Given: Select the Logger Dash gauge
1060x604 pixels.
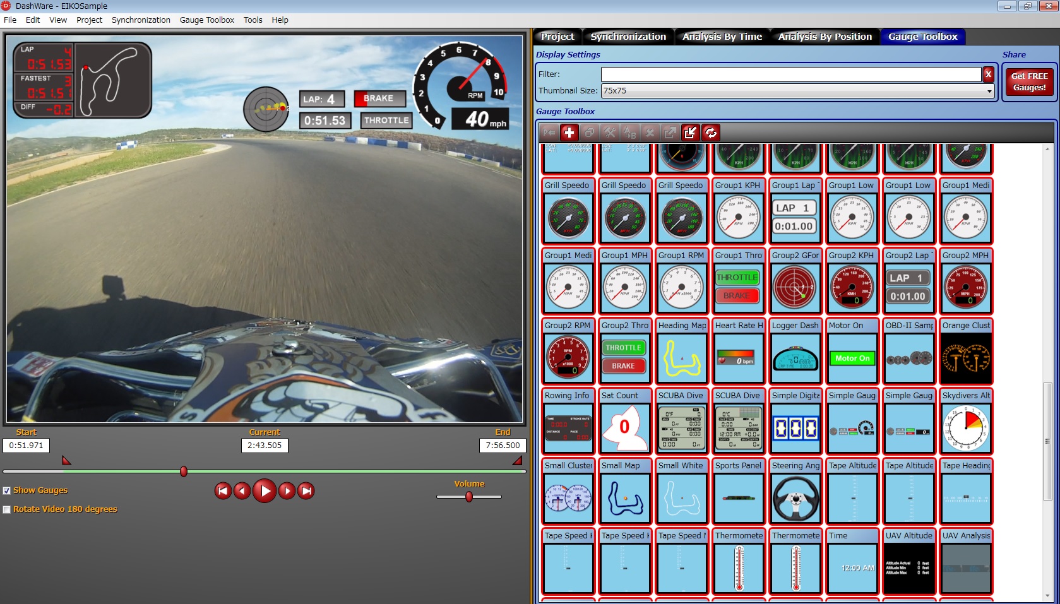Looking at the screenshot, I should coord(795,351).
